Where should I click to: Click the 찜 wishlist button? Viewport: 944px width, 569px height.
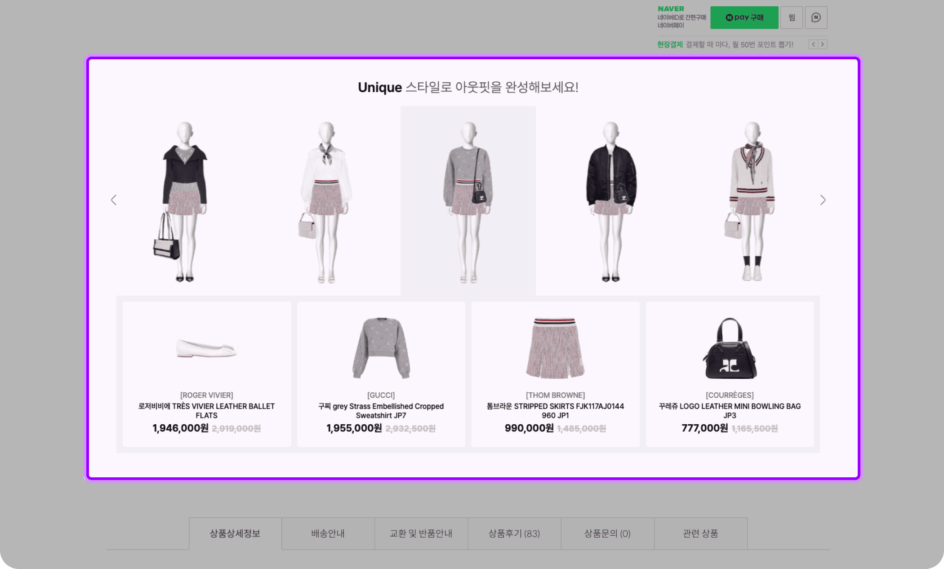coord(791,17)
